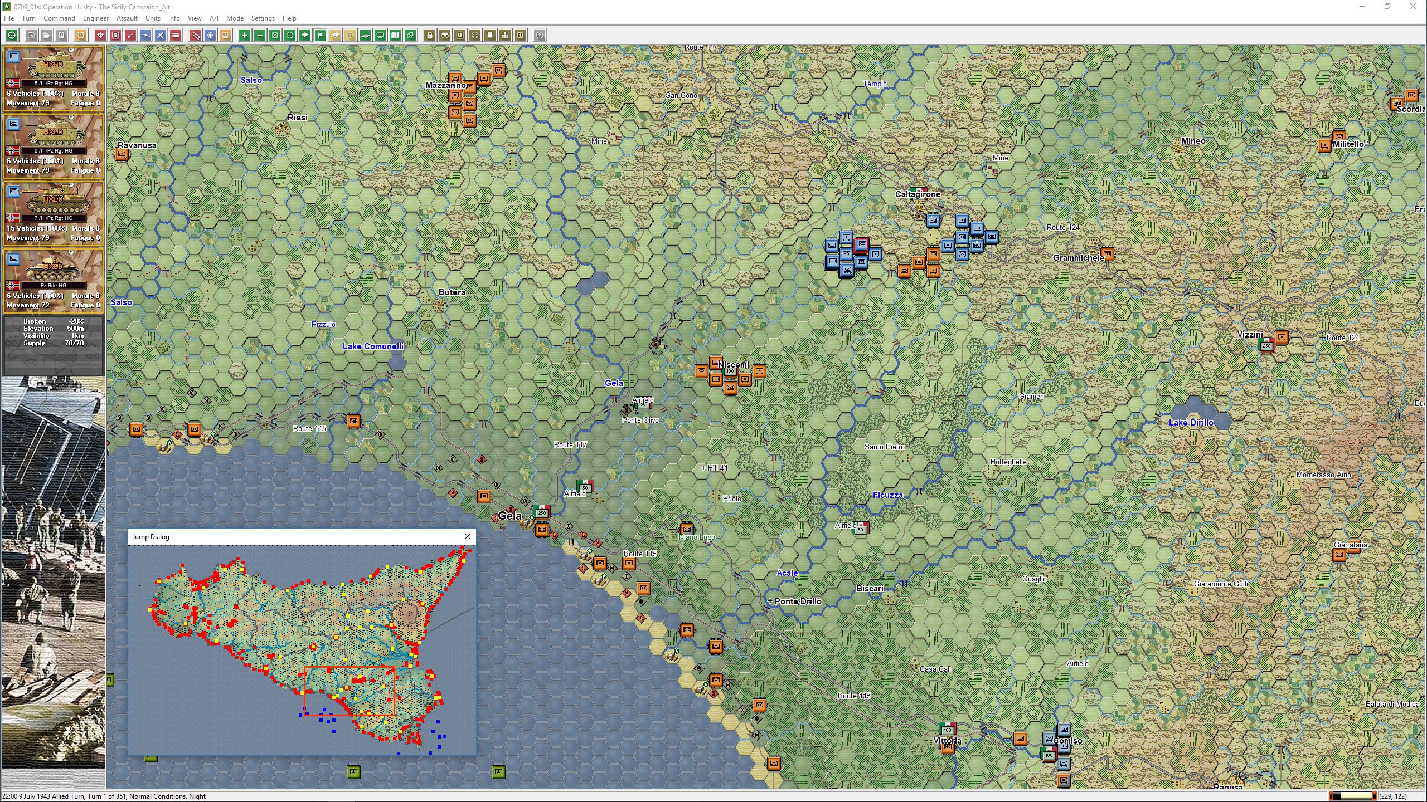Click the sad face morale icon

tap(475, 36)
